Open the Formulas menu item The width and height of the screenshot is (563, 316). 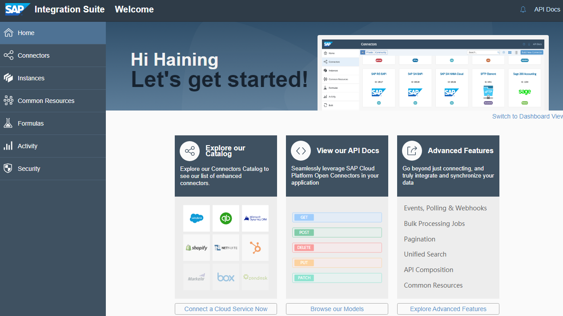pos(53,123)
